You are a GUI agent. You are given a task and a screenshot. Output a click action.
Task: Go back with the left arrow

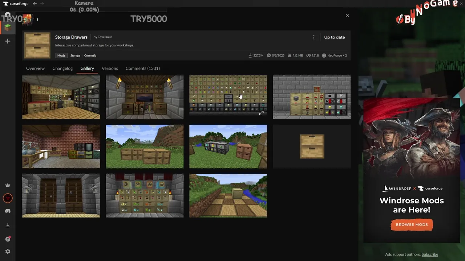click(35, 4)
